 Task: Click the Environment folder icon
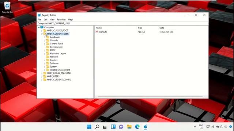coord(48,47)
